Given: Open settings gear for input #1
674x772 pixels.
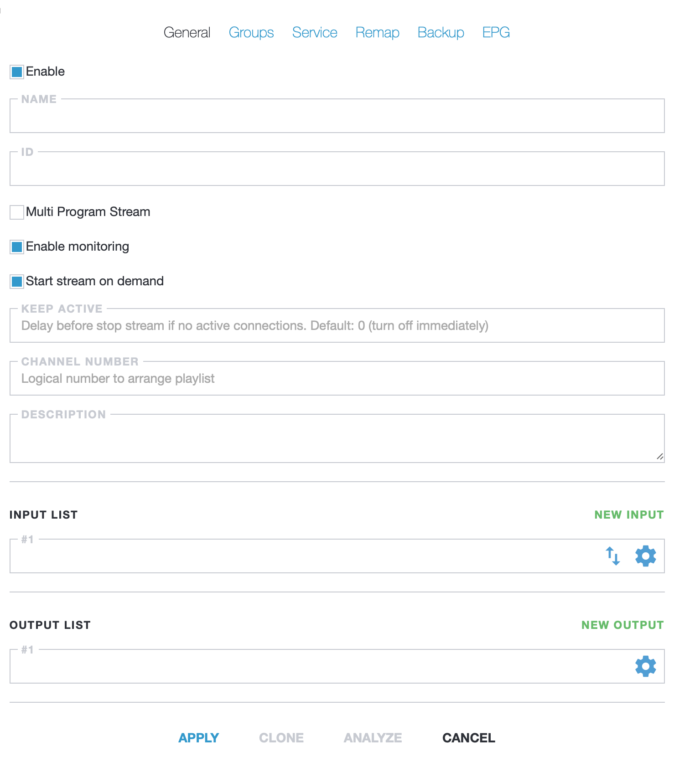Looking at the screenshot, I should pos(645,556).
